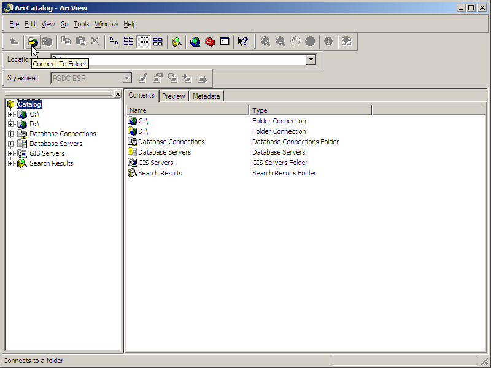Select the Details view icon
Viewport: 491px width, 368px height.
tap(143, 41)
